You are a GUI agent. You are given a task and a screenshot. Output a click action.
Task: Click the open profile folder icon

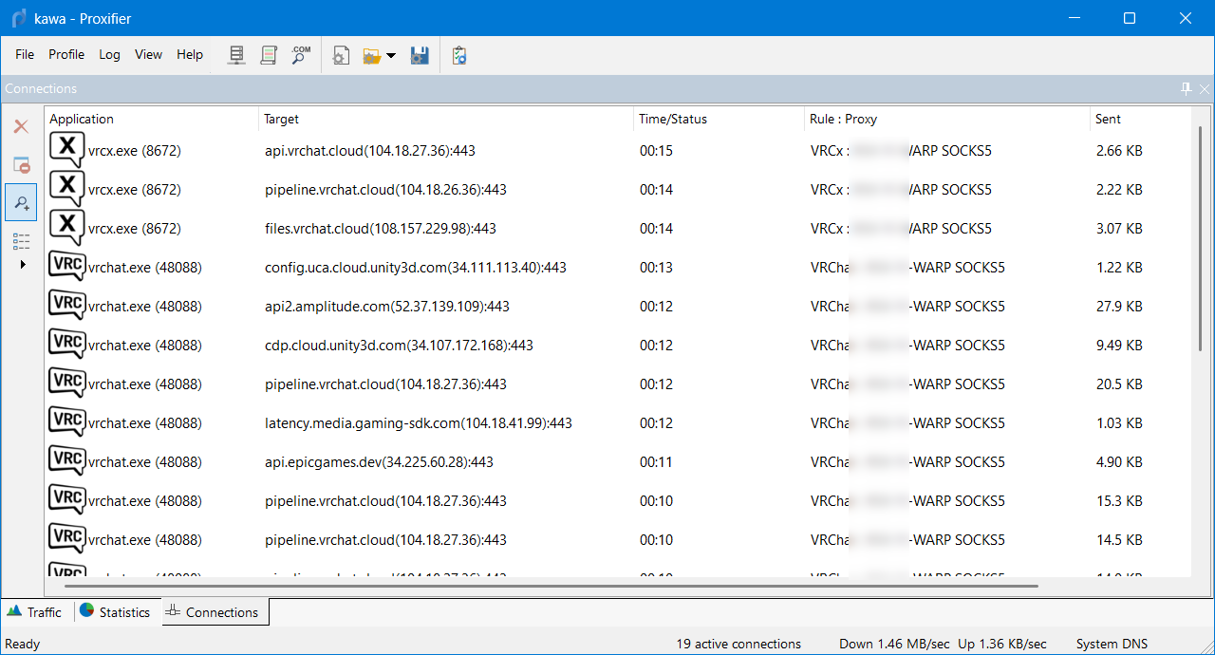click(x=371, y=56)
